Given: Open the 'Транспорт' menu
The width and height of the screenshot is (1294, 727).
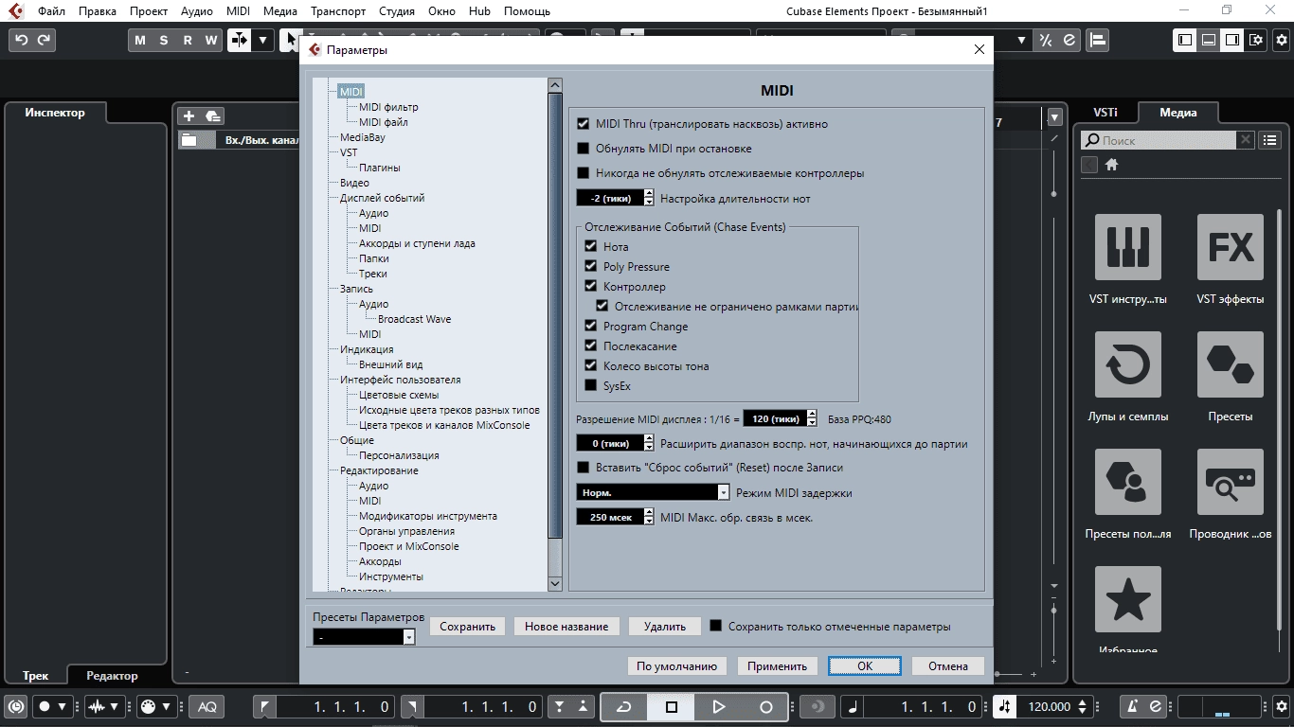Looking at the screenshot, I should (x=338, y=11).
